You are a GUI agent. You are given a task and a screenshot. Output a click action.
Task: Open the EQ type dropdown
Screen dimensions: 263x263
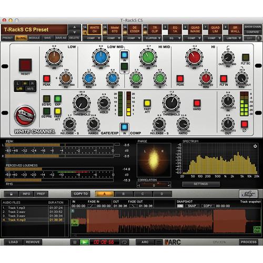[173, 38]
